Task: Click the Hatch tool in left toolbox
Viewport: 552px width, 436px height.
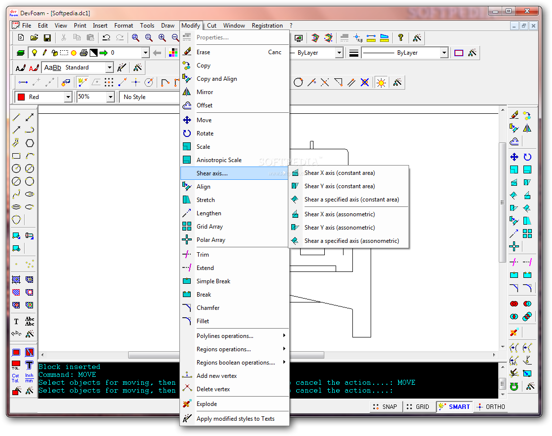Action: coord(16,280)
